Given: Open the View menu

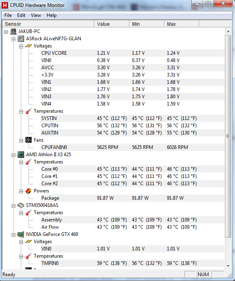Looking at the screenshot, I should pyautogui.click(x=36, y=15).
